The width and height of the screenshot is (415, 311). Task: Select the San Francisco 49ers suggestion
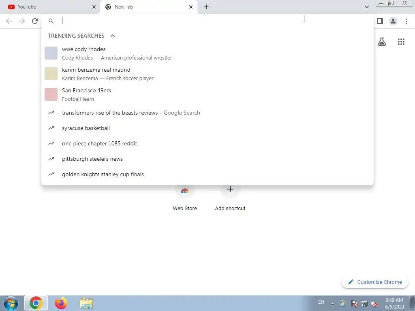click(207, 94)
